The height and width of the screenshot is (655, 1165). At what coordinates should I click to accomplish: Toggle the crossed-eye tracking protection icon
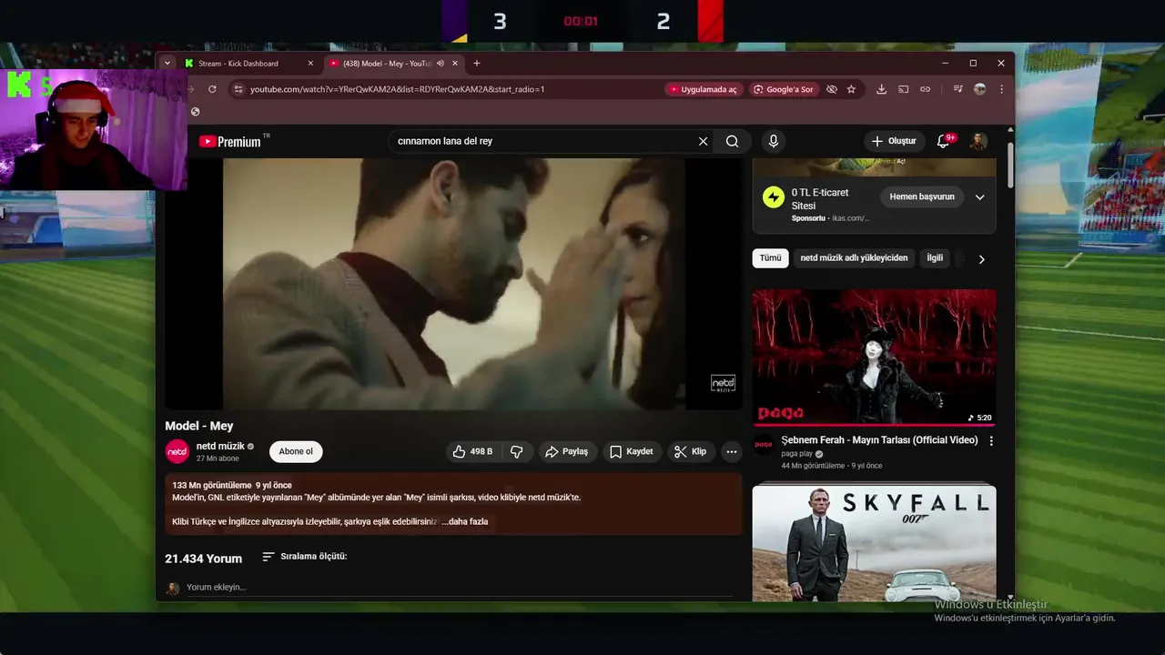point(832,89)
